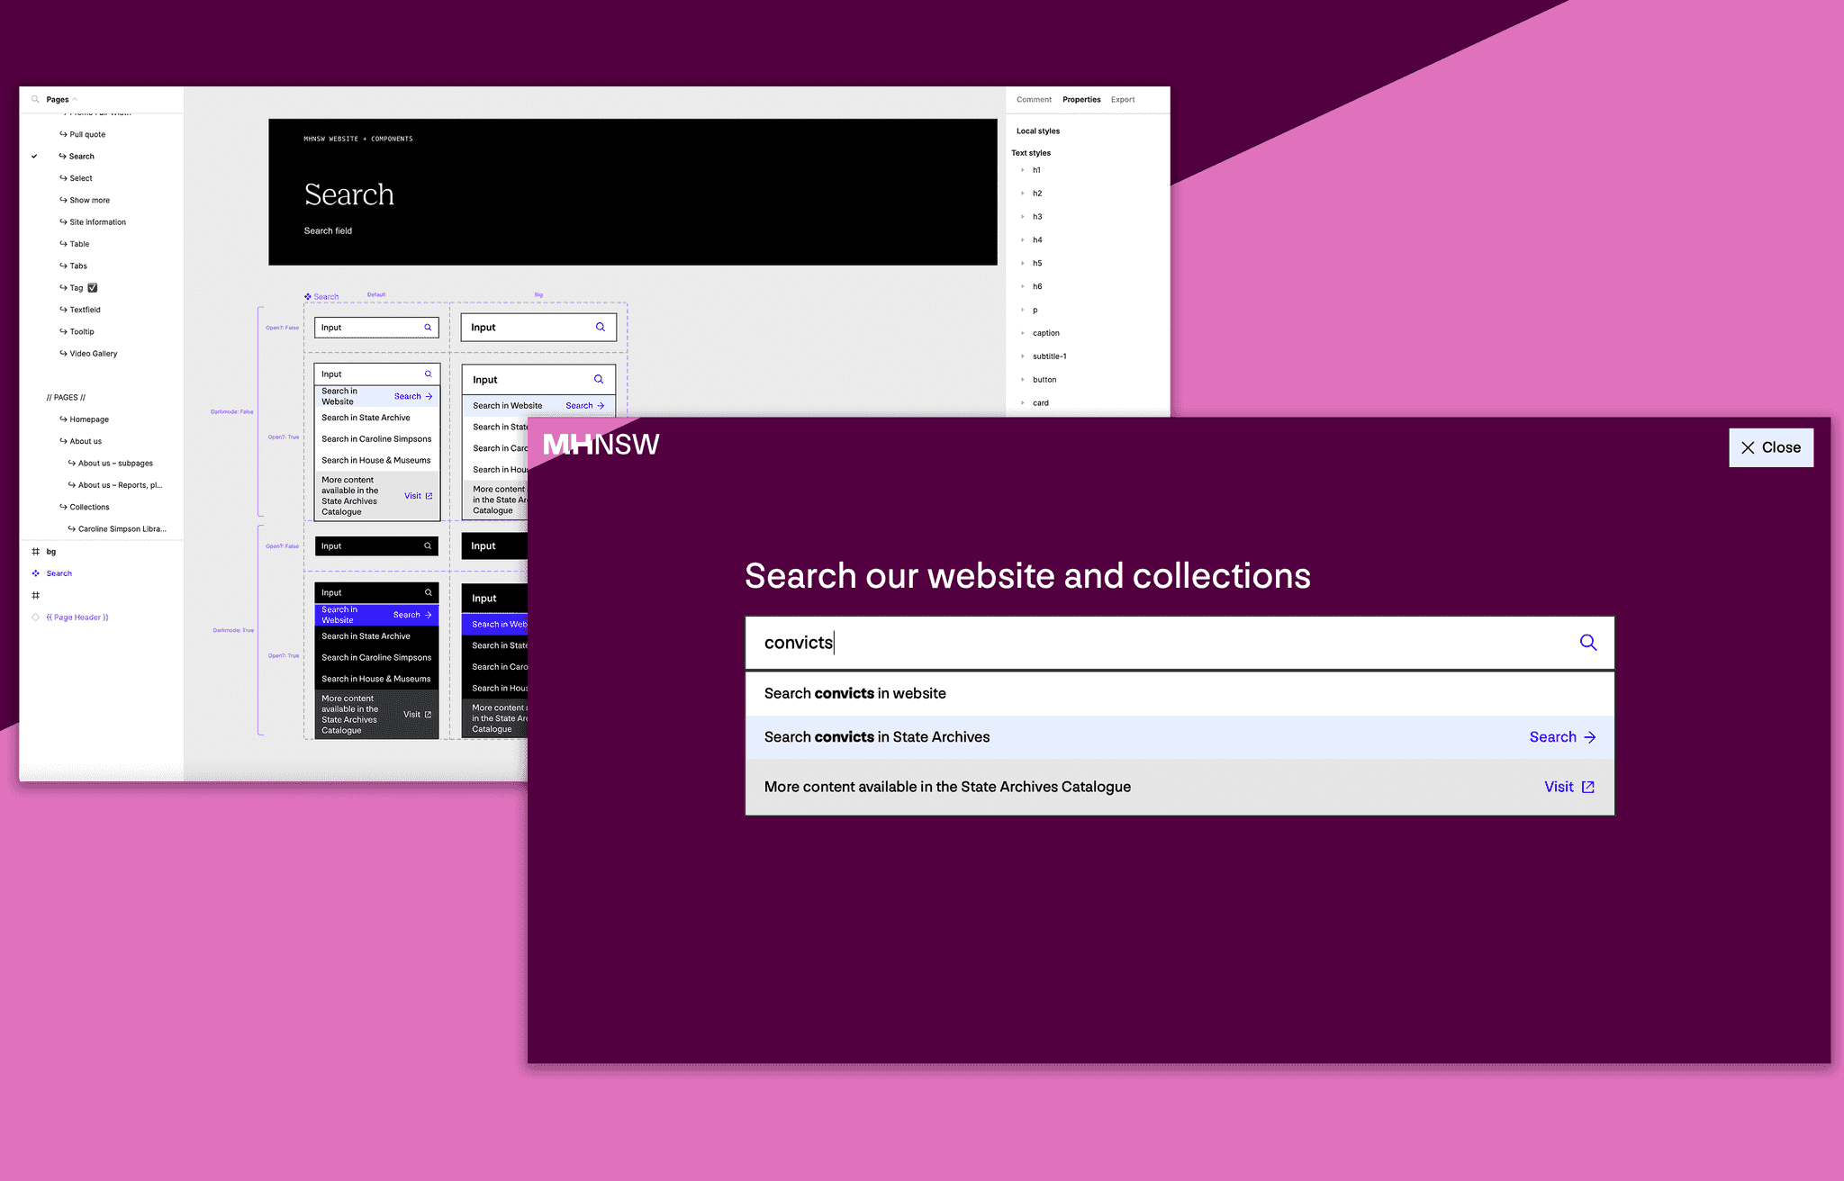Click the checkmark beside the Search page
This screenshot has height=1181, width=1844.
(x=34, y=157)
